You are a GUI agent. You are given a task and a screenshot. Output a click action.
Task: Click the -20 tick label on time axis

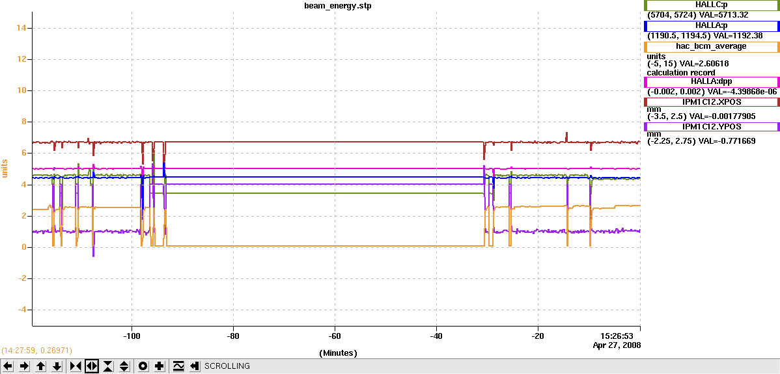click(538, 336)
